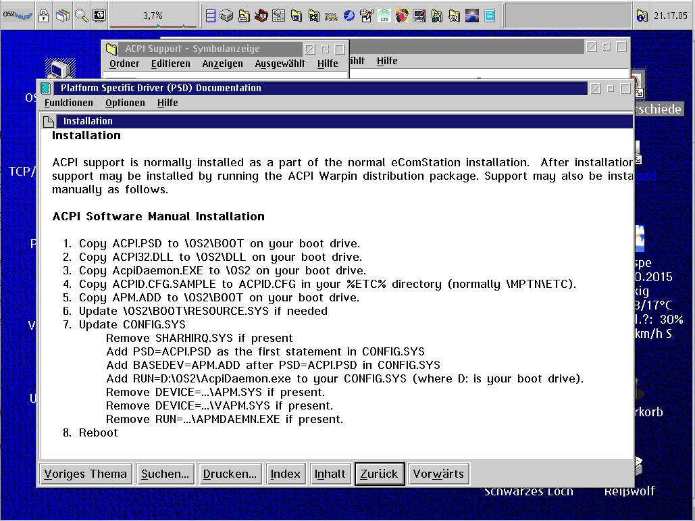This screenshot has height=521, width=695.
Task: Click the PSD Documentation system menu icon
Action: pos(46,89)
